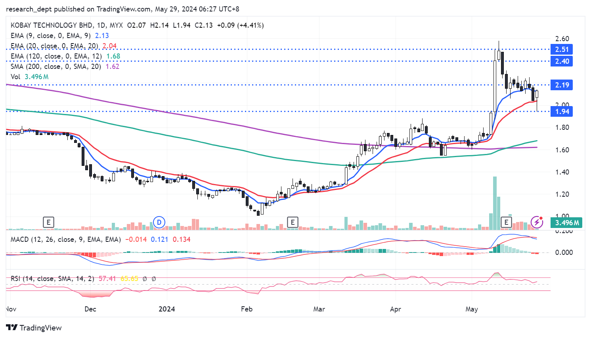The width and height of the screenshot is (591, 338).
Task: Select the EMA 9 indicator legend
Action: [50, 36]
